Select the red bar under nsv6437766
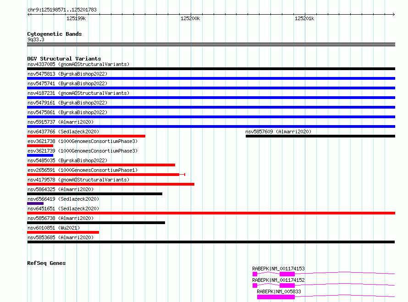Screen dimensions: 408x302 [x=86, y=136]
